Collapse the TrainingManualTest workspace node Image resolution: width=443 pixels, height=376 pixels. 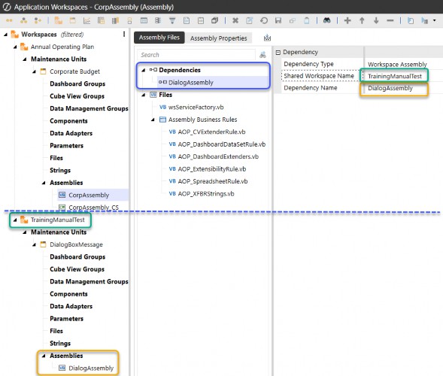(15, 220)
